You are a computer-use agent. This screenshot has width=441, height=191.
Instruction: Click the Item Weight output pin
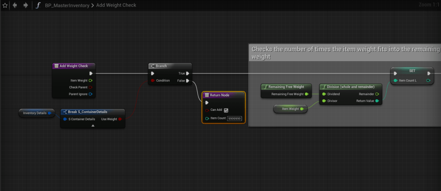[x=90, y=80]
